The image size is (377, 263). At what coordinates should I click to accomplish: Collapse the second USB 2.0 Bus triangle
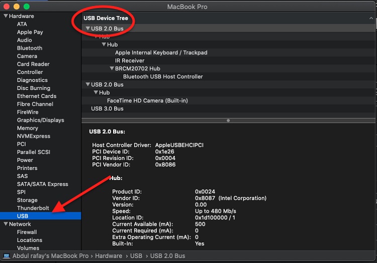(x=88, y=84)
